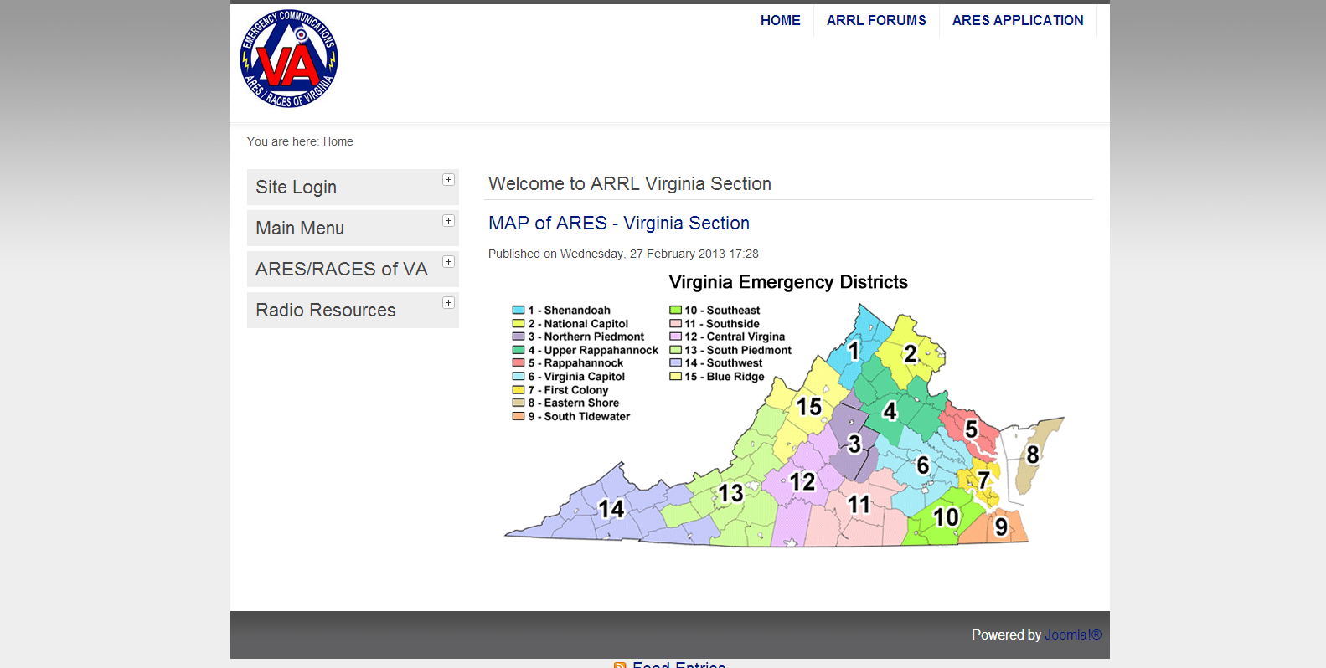Click the Home breadcrumb text

click(x=338, y=141)
